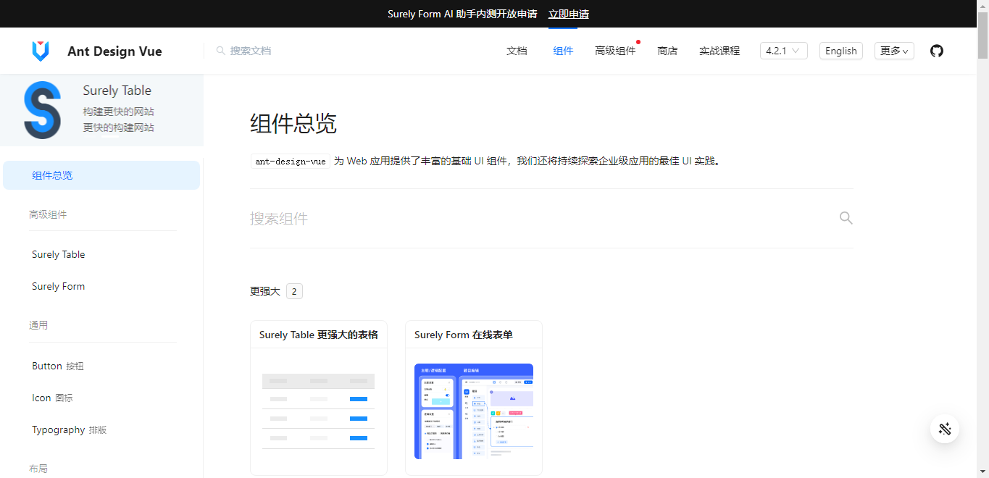Click the 高级组件 sidebar group heading

pos(48,214)
